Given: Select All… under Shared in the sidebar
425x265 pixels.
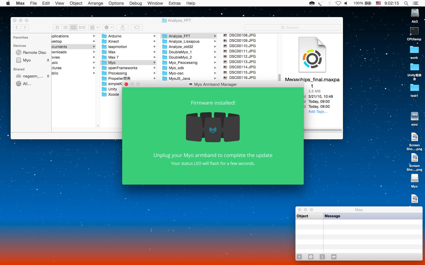Looking at the screenshot, I should coord(24,84).
